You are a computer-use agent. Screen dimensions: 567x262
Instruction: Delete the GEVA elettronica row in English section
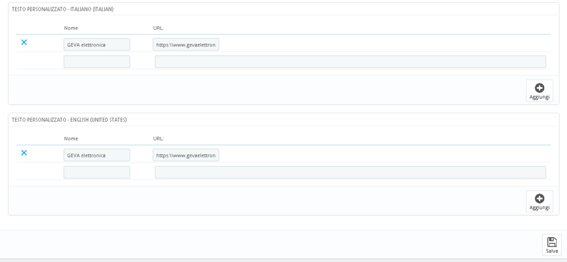click(24, 153)
